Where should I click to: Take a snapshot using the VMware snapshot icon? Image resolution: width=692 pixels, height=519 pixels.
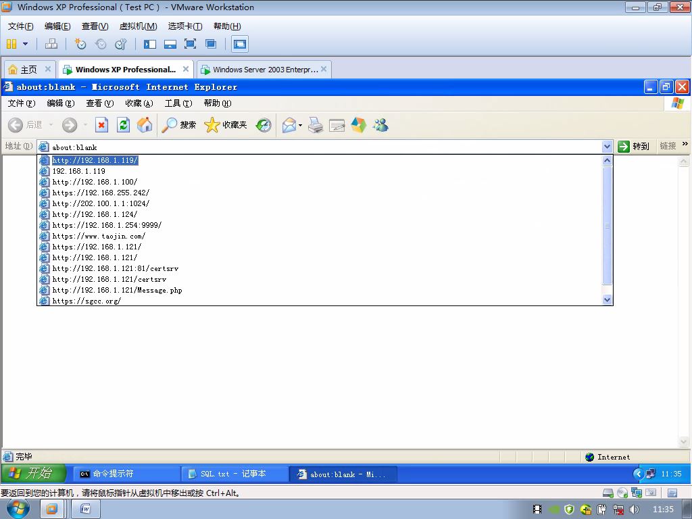pos(80,44)
